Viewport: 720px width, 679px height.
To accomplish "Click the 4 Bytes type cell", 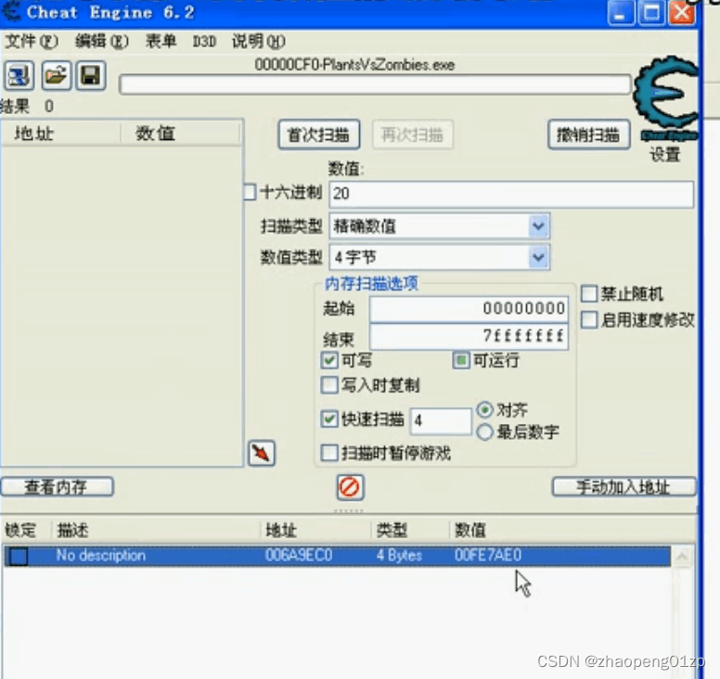I will pos(399,556).
